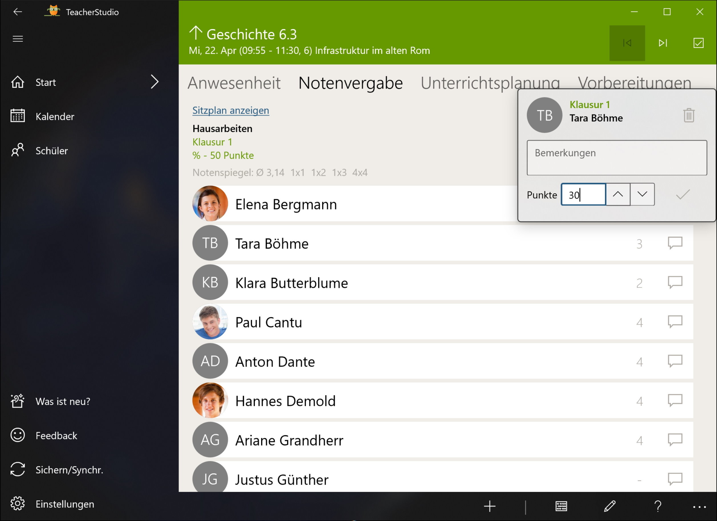Jump to next lesson with skip-forward icon
The width and height of the screenshot is (717, 521).
tap(662, 43)
